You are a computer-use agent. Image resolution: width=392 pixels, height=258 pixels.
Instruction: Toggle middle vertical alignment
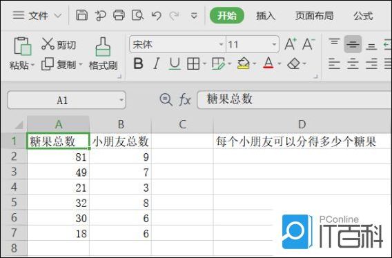[x=353, y=44]
